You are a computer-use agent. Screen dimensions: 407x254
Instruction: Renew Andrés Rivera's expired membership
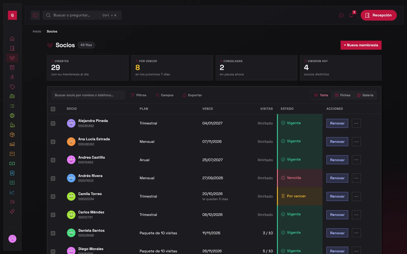click(337, 178)
